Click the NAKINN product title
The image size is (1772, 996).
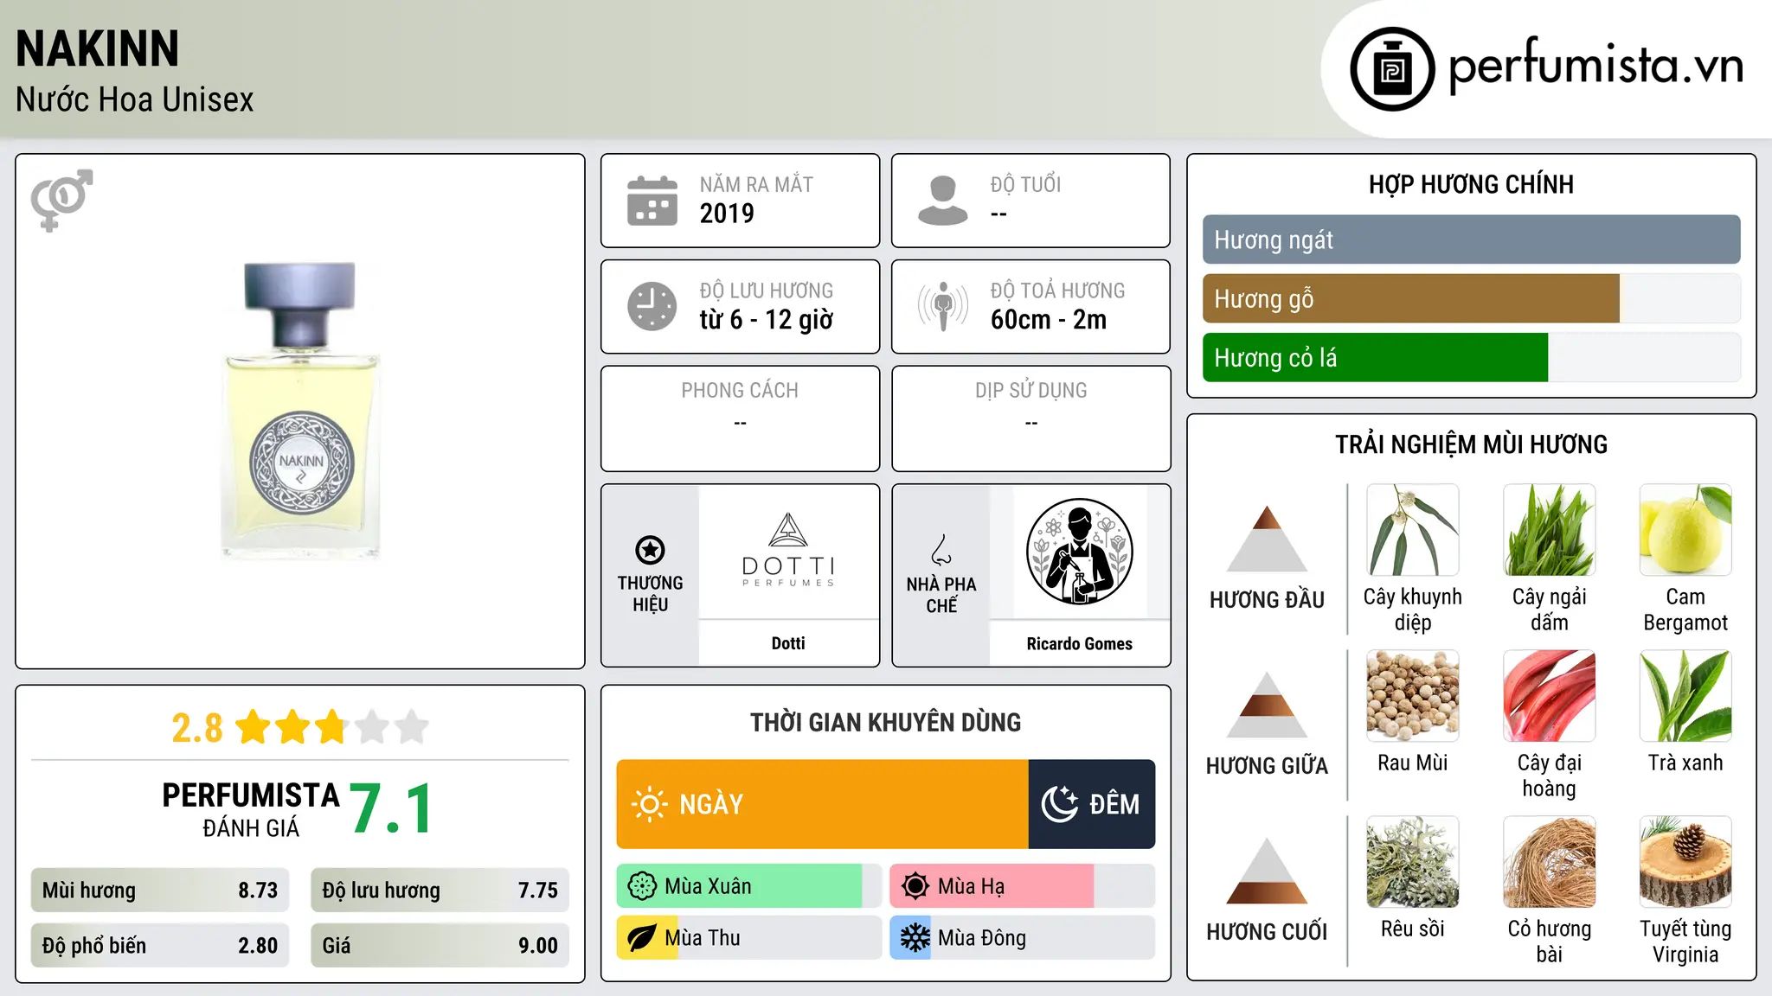tap(97, 48)
